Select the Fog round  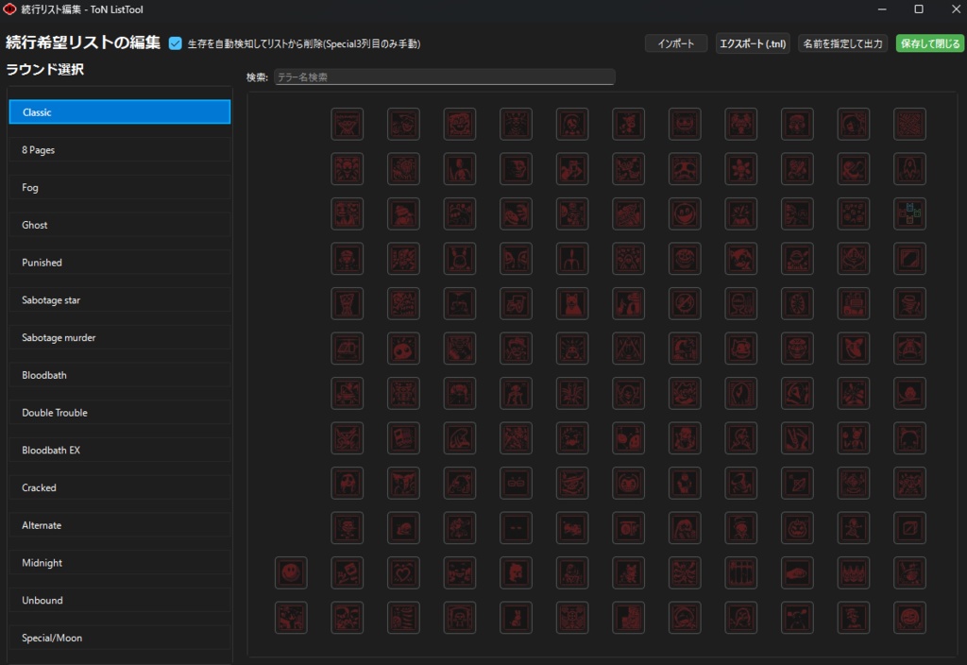[x=119, y=187]
